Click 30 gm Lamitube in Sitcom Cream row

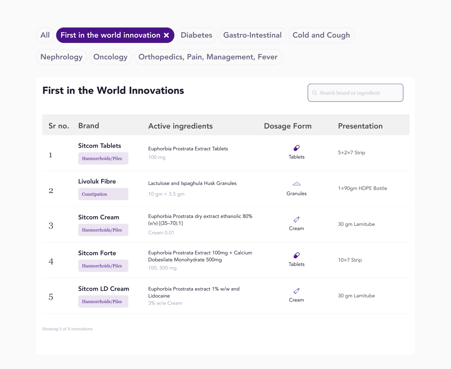point(356,224)
